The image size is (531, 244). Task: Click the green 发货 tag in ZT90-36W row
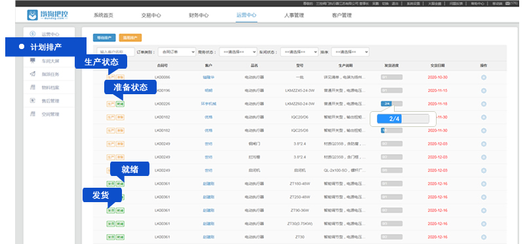111,211
